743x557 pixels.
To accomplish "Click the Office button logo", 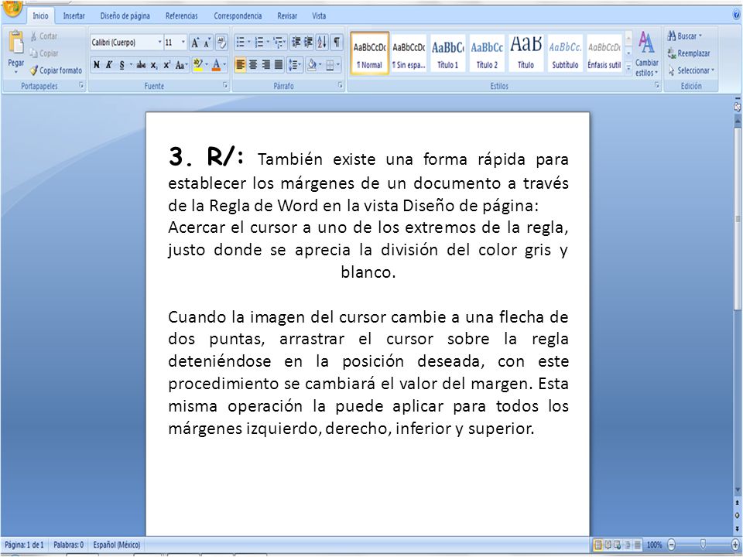I will click(x=12, y=8).
